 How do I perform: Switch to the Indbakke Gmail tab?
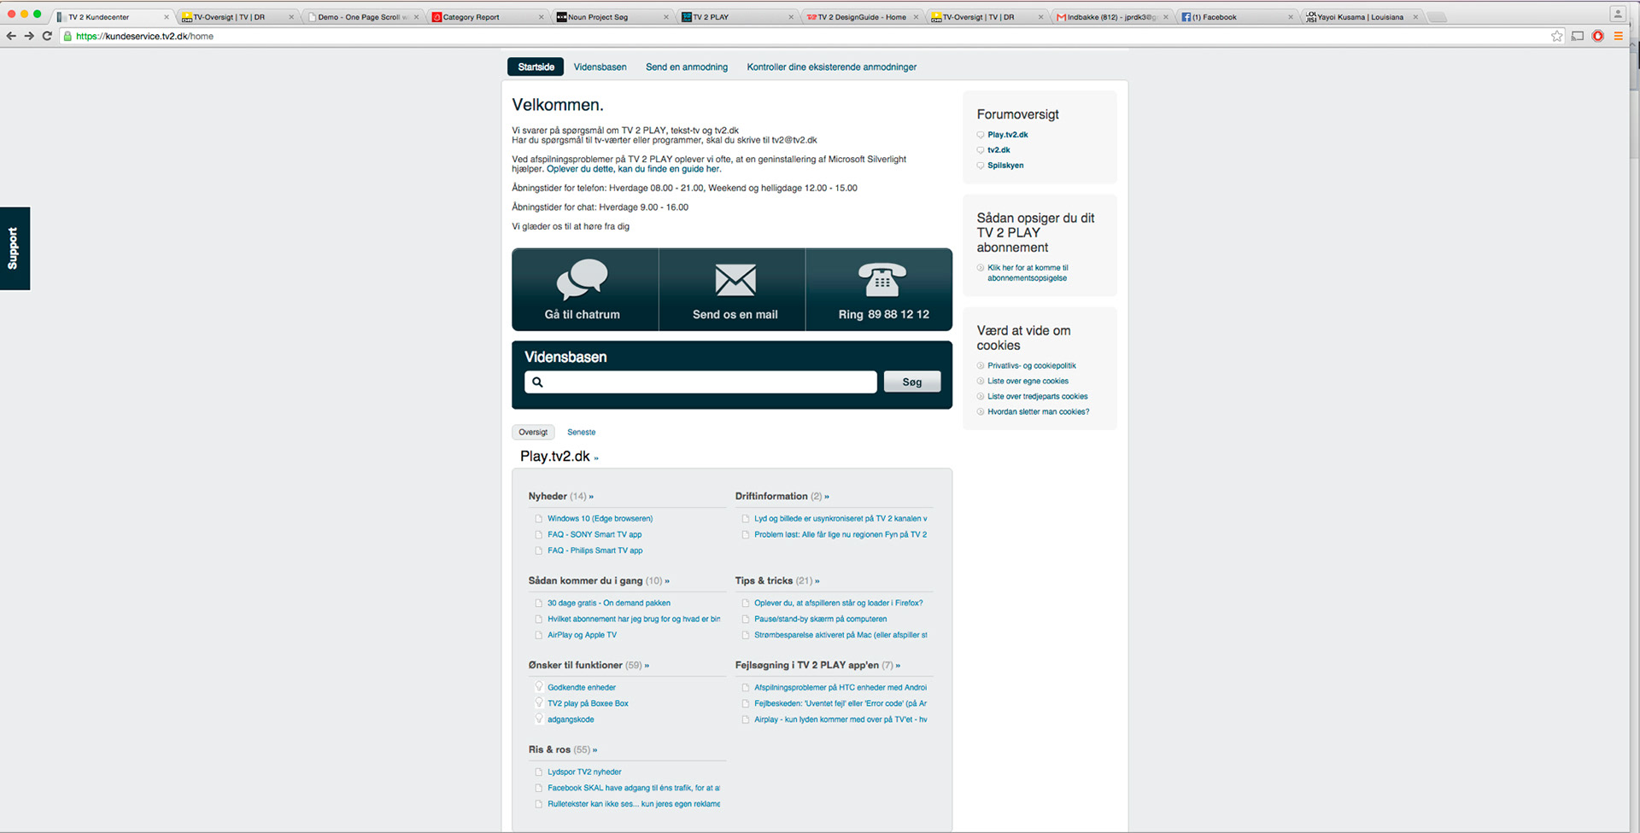[x=1112, y=17]
